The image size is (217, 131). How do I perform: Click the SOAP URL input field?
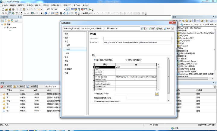coord(137,43)
